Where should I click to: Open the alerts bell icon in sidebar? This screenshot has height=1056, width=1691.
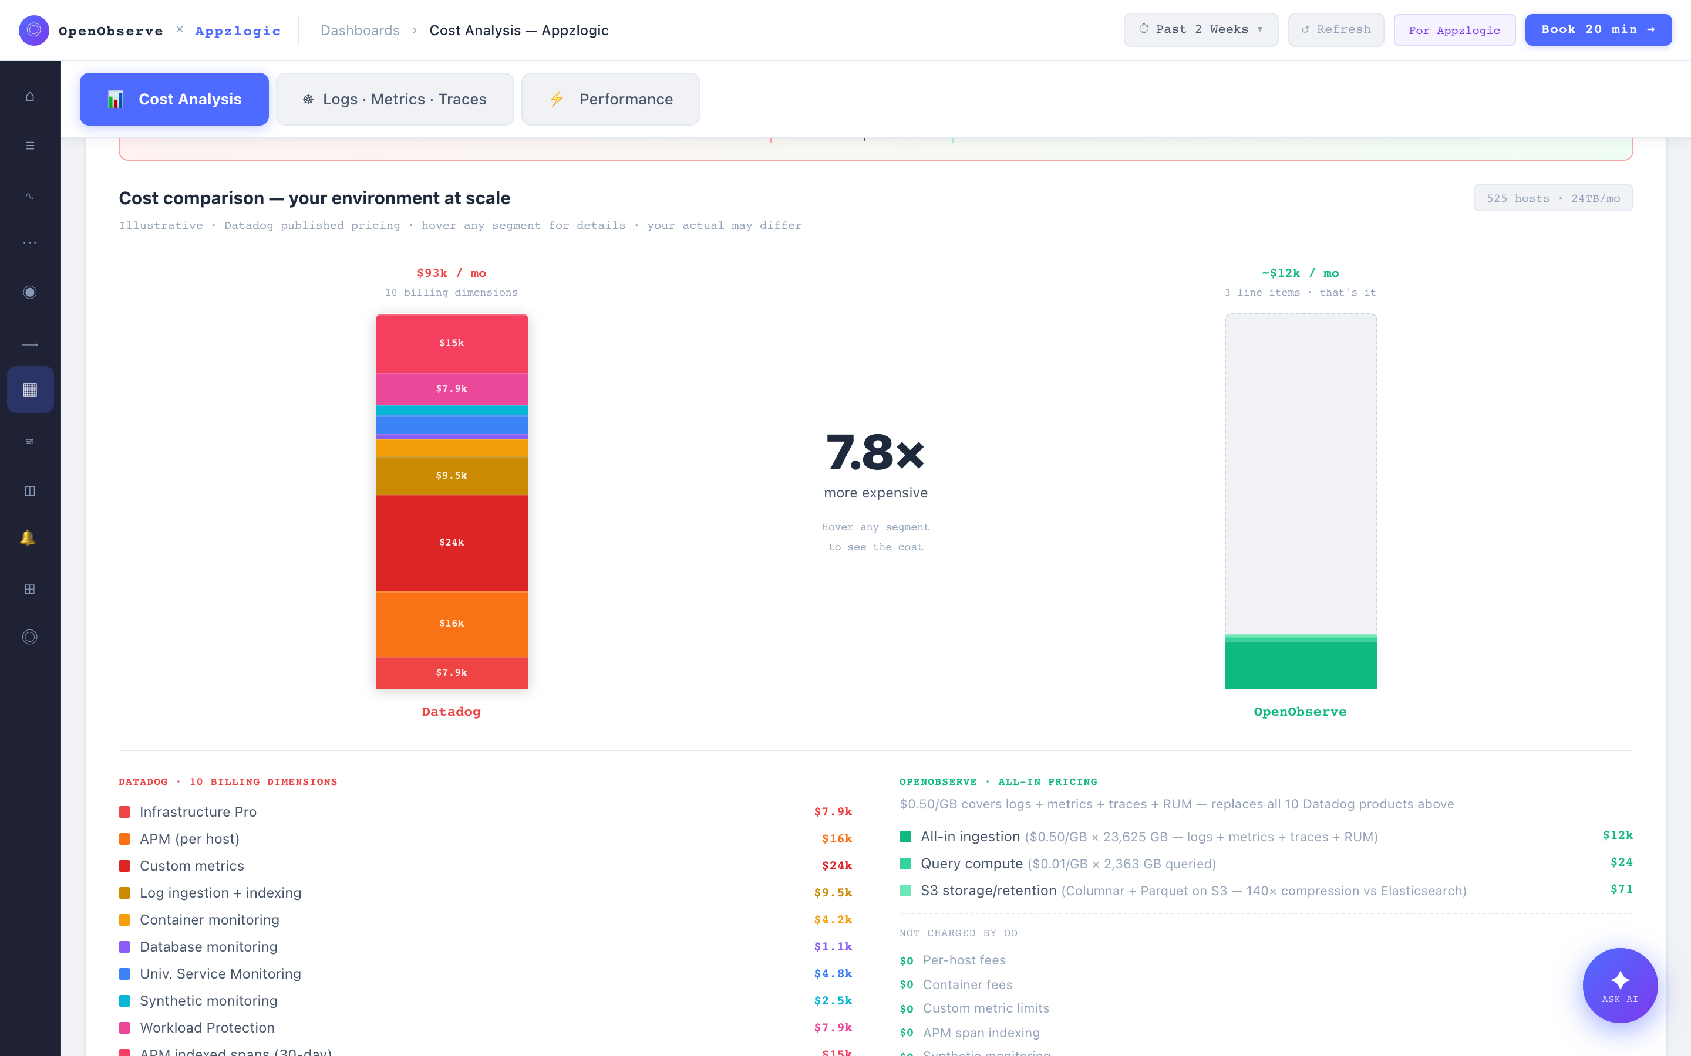(28, 538)
